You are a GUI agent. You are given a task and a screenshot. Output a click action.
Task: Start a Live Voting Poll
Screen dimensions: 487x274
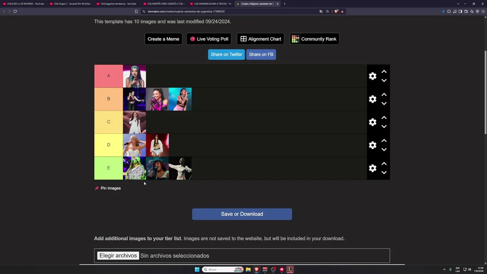coord(209,39)
